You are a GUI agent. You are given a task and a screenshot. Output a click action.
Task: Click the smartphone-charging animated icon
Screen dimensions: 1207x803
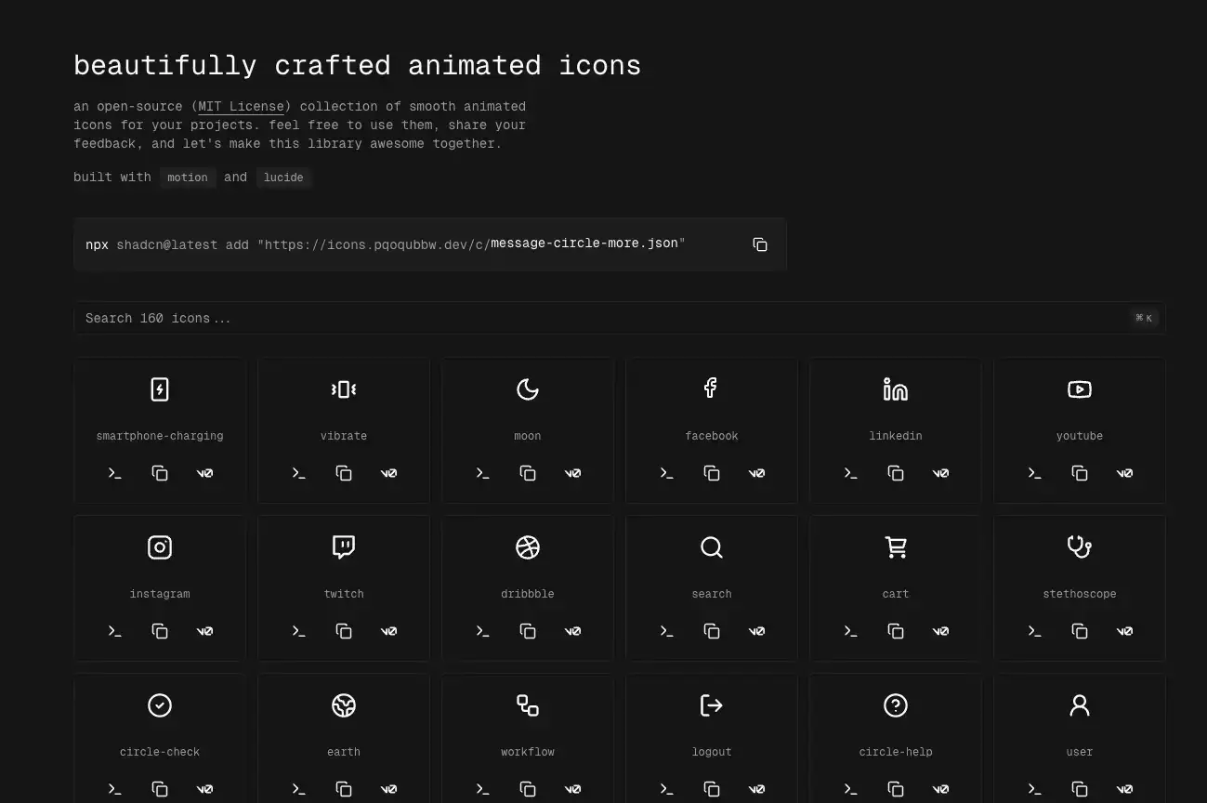[x=160, y=389]
